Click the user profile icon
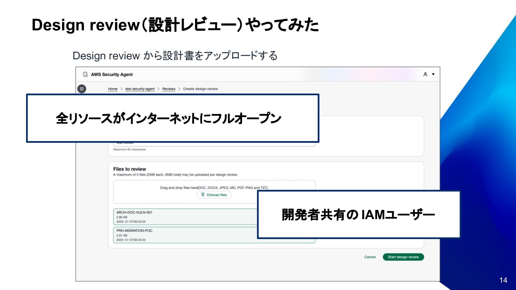This screenshot has width=516, height=290. click(x=425, y=74)
